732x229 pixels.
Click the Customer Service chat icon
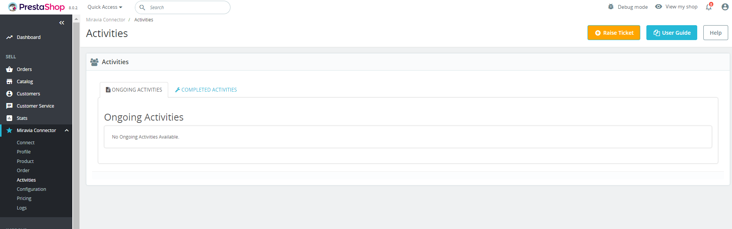(10, 106)
